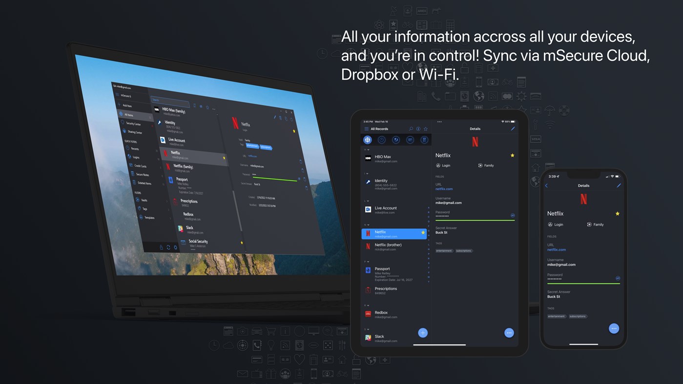Select the subscriptions tag on the phone
The width and height of the screenshot is (683, 384).
[x=578, y=316]
